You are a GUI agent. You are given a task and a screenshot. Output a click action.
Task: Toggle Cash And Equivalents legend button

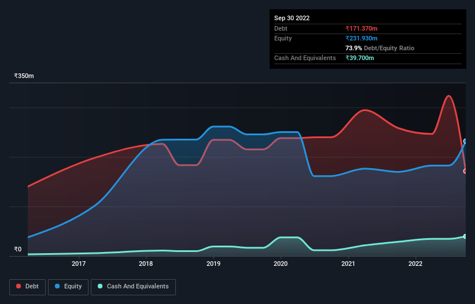(x=133, y=287)
